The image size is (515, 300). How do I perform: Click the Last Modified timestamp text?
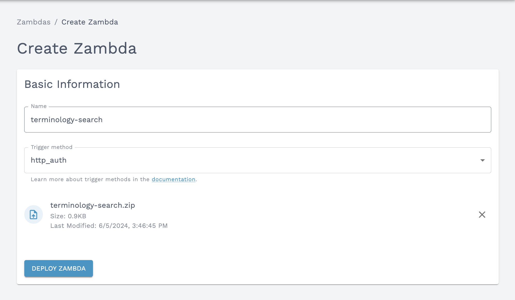(109, 226)
